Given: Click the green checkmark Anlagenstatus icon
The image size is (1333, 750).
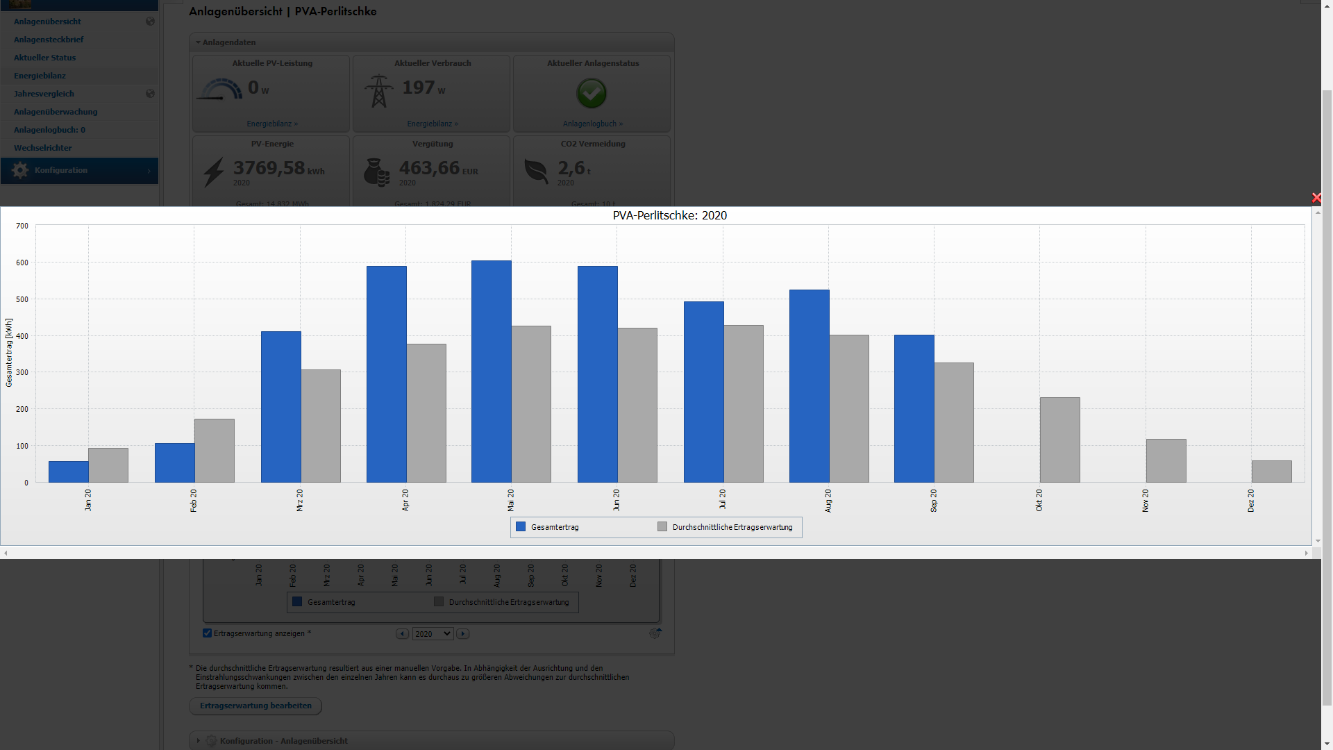Looking at the screenshot, I should pyautogui.click(x=592, y=93).
